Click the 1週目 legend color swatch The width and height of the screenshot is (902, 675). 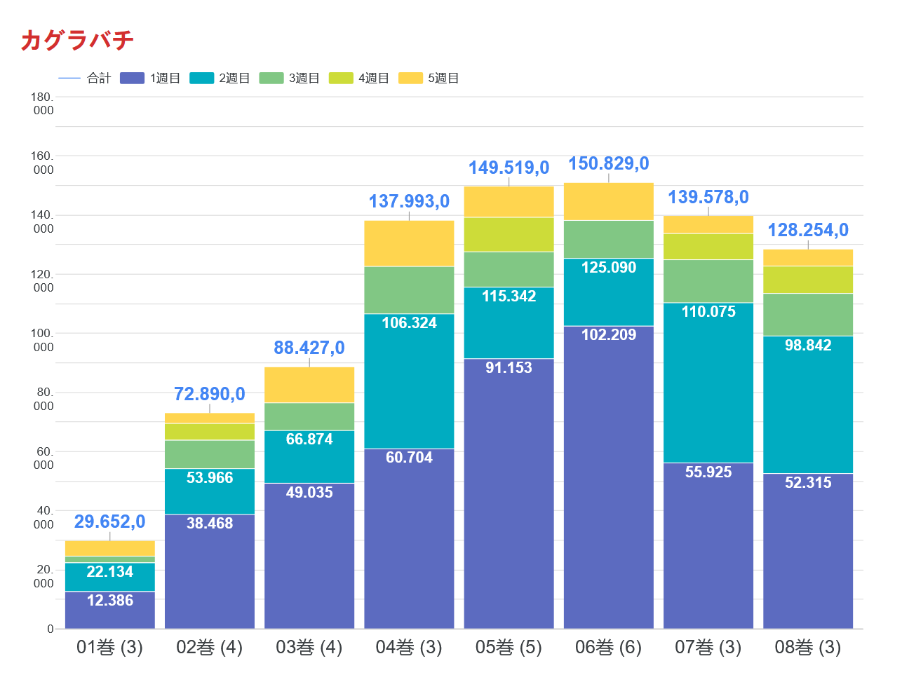[x=133, y=78]
